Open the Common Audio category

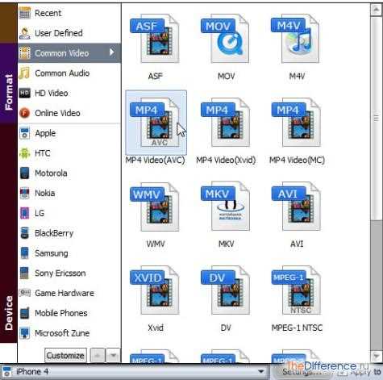pyautogui.click(x=69, y=73)
